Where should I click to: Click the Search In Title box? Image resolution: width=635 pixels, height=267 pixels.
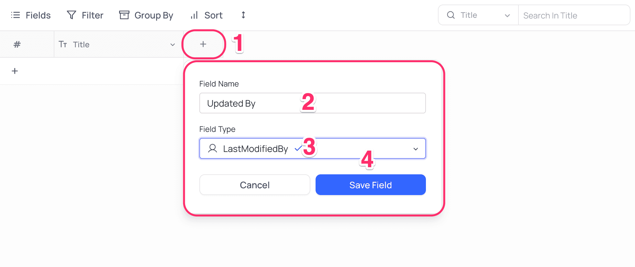pos(574,15)
